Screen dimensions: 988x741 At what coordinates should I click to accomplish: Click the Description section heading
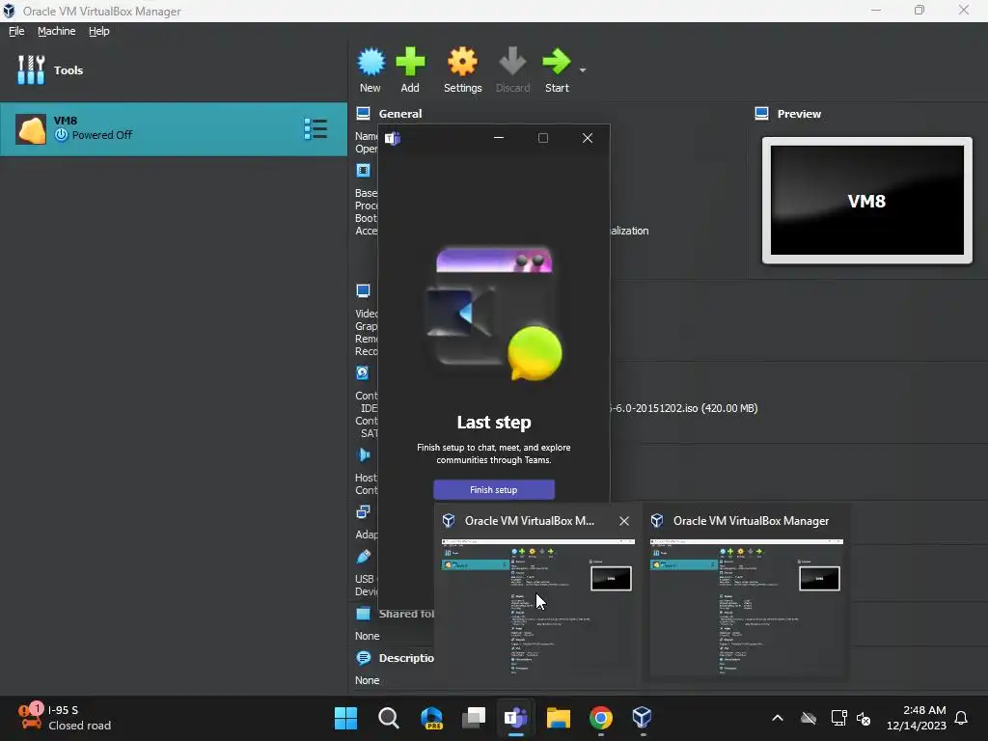click(x=406, y=658)
